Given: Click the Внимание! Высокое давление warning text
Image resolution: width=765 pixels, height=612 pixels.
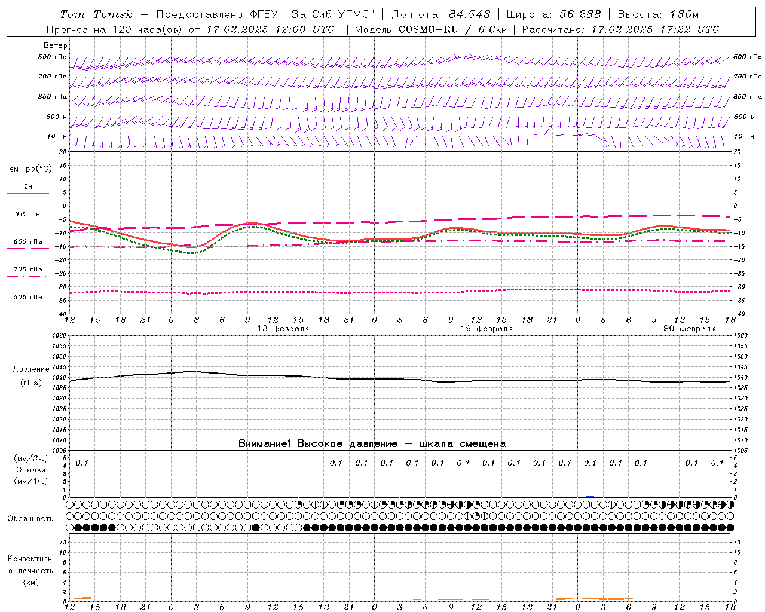Looking at the screenshot, I should (372, 444).
